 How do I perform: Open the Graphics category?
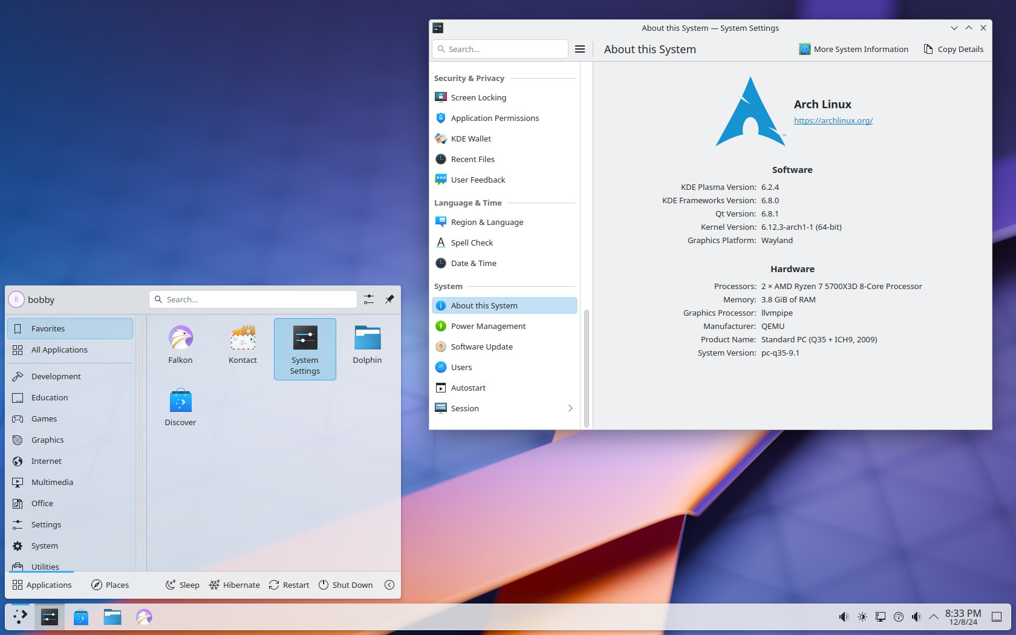click(70, 440)
